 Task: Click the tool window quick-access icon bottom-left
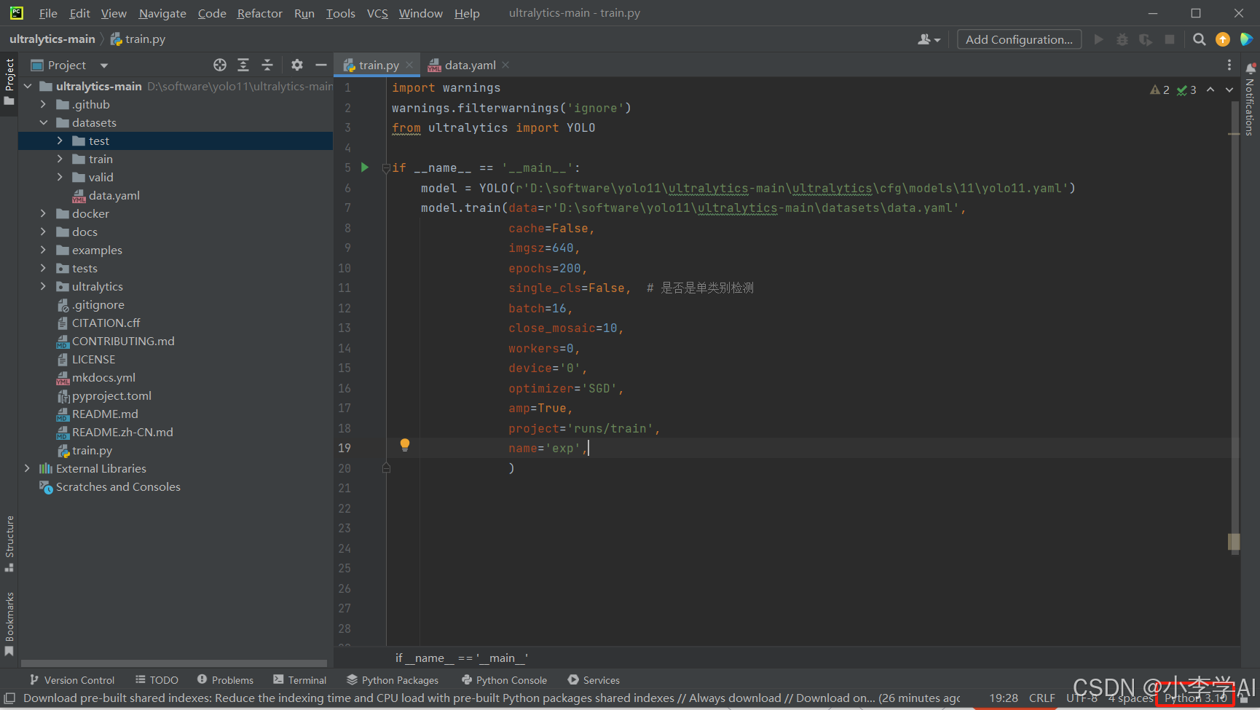tap(9, 698)
